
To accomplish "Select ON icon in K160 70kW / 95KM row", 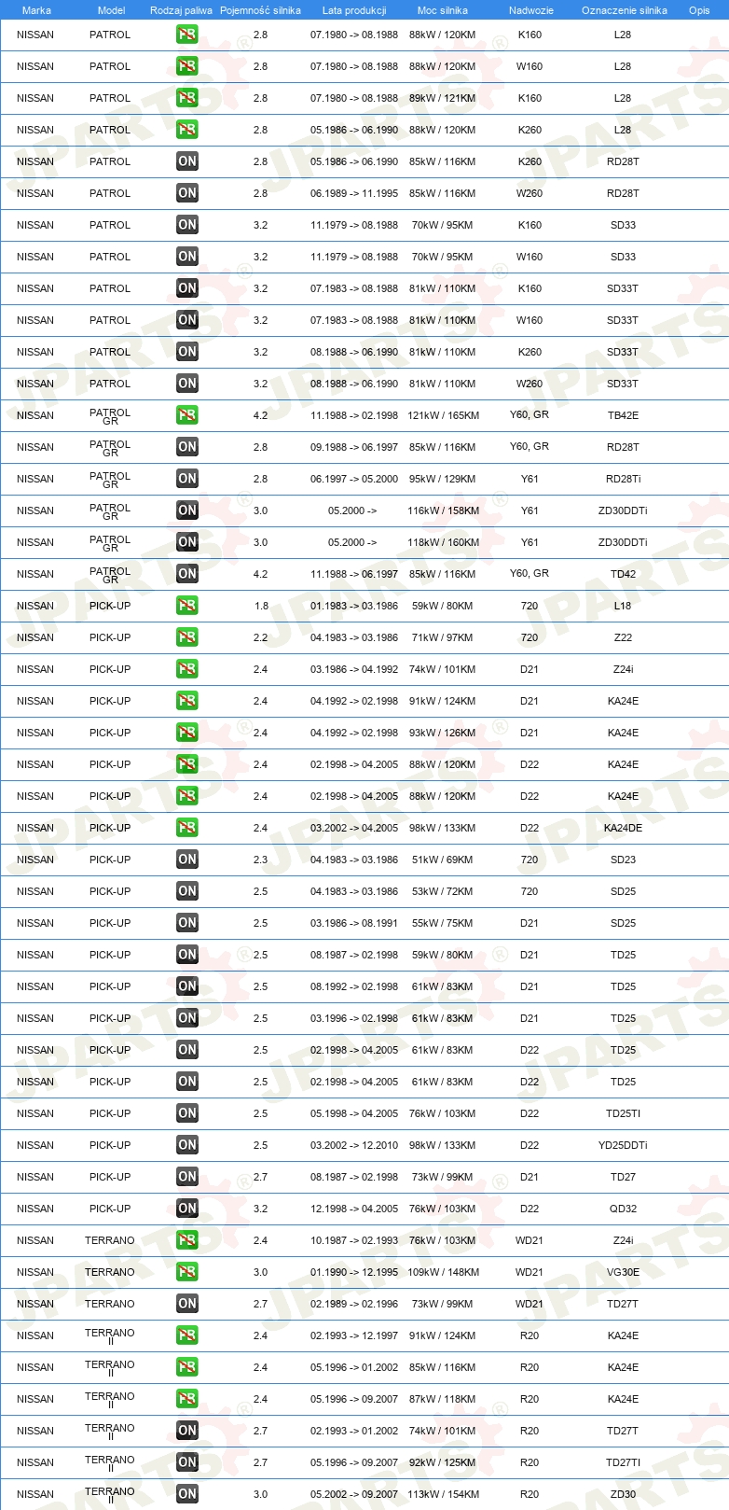I will coord(187,225).
